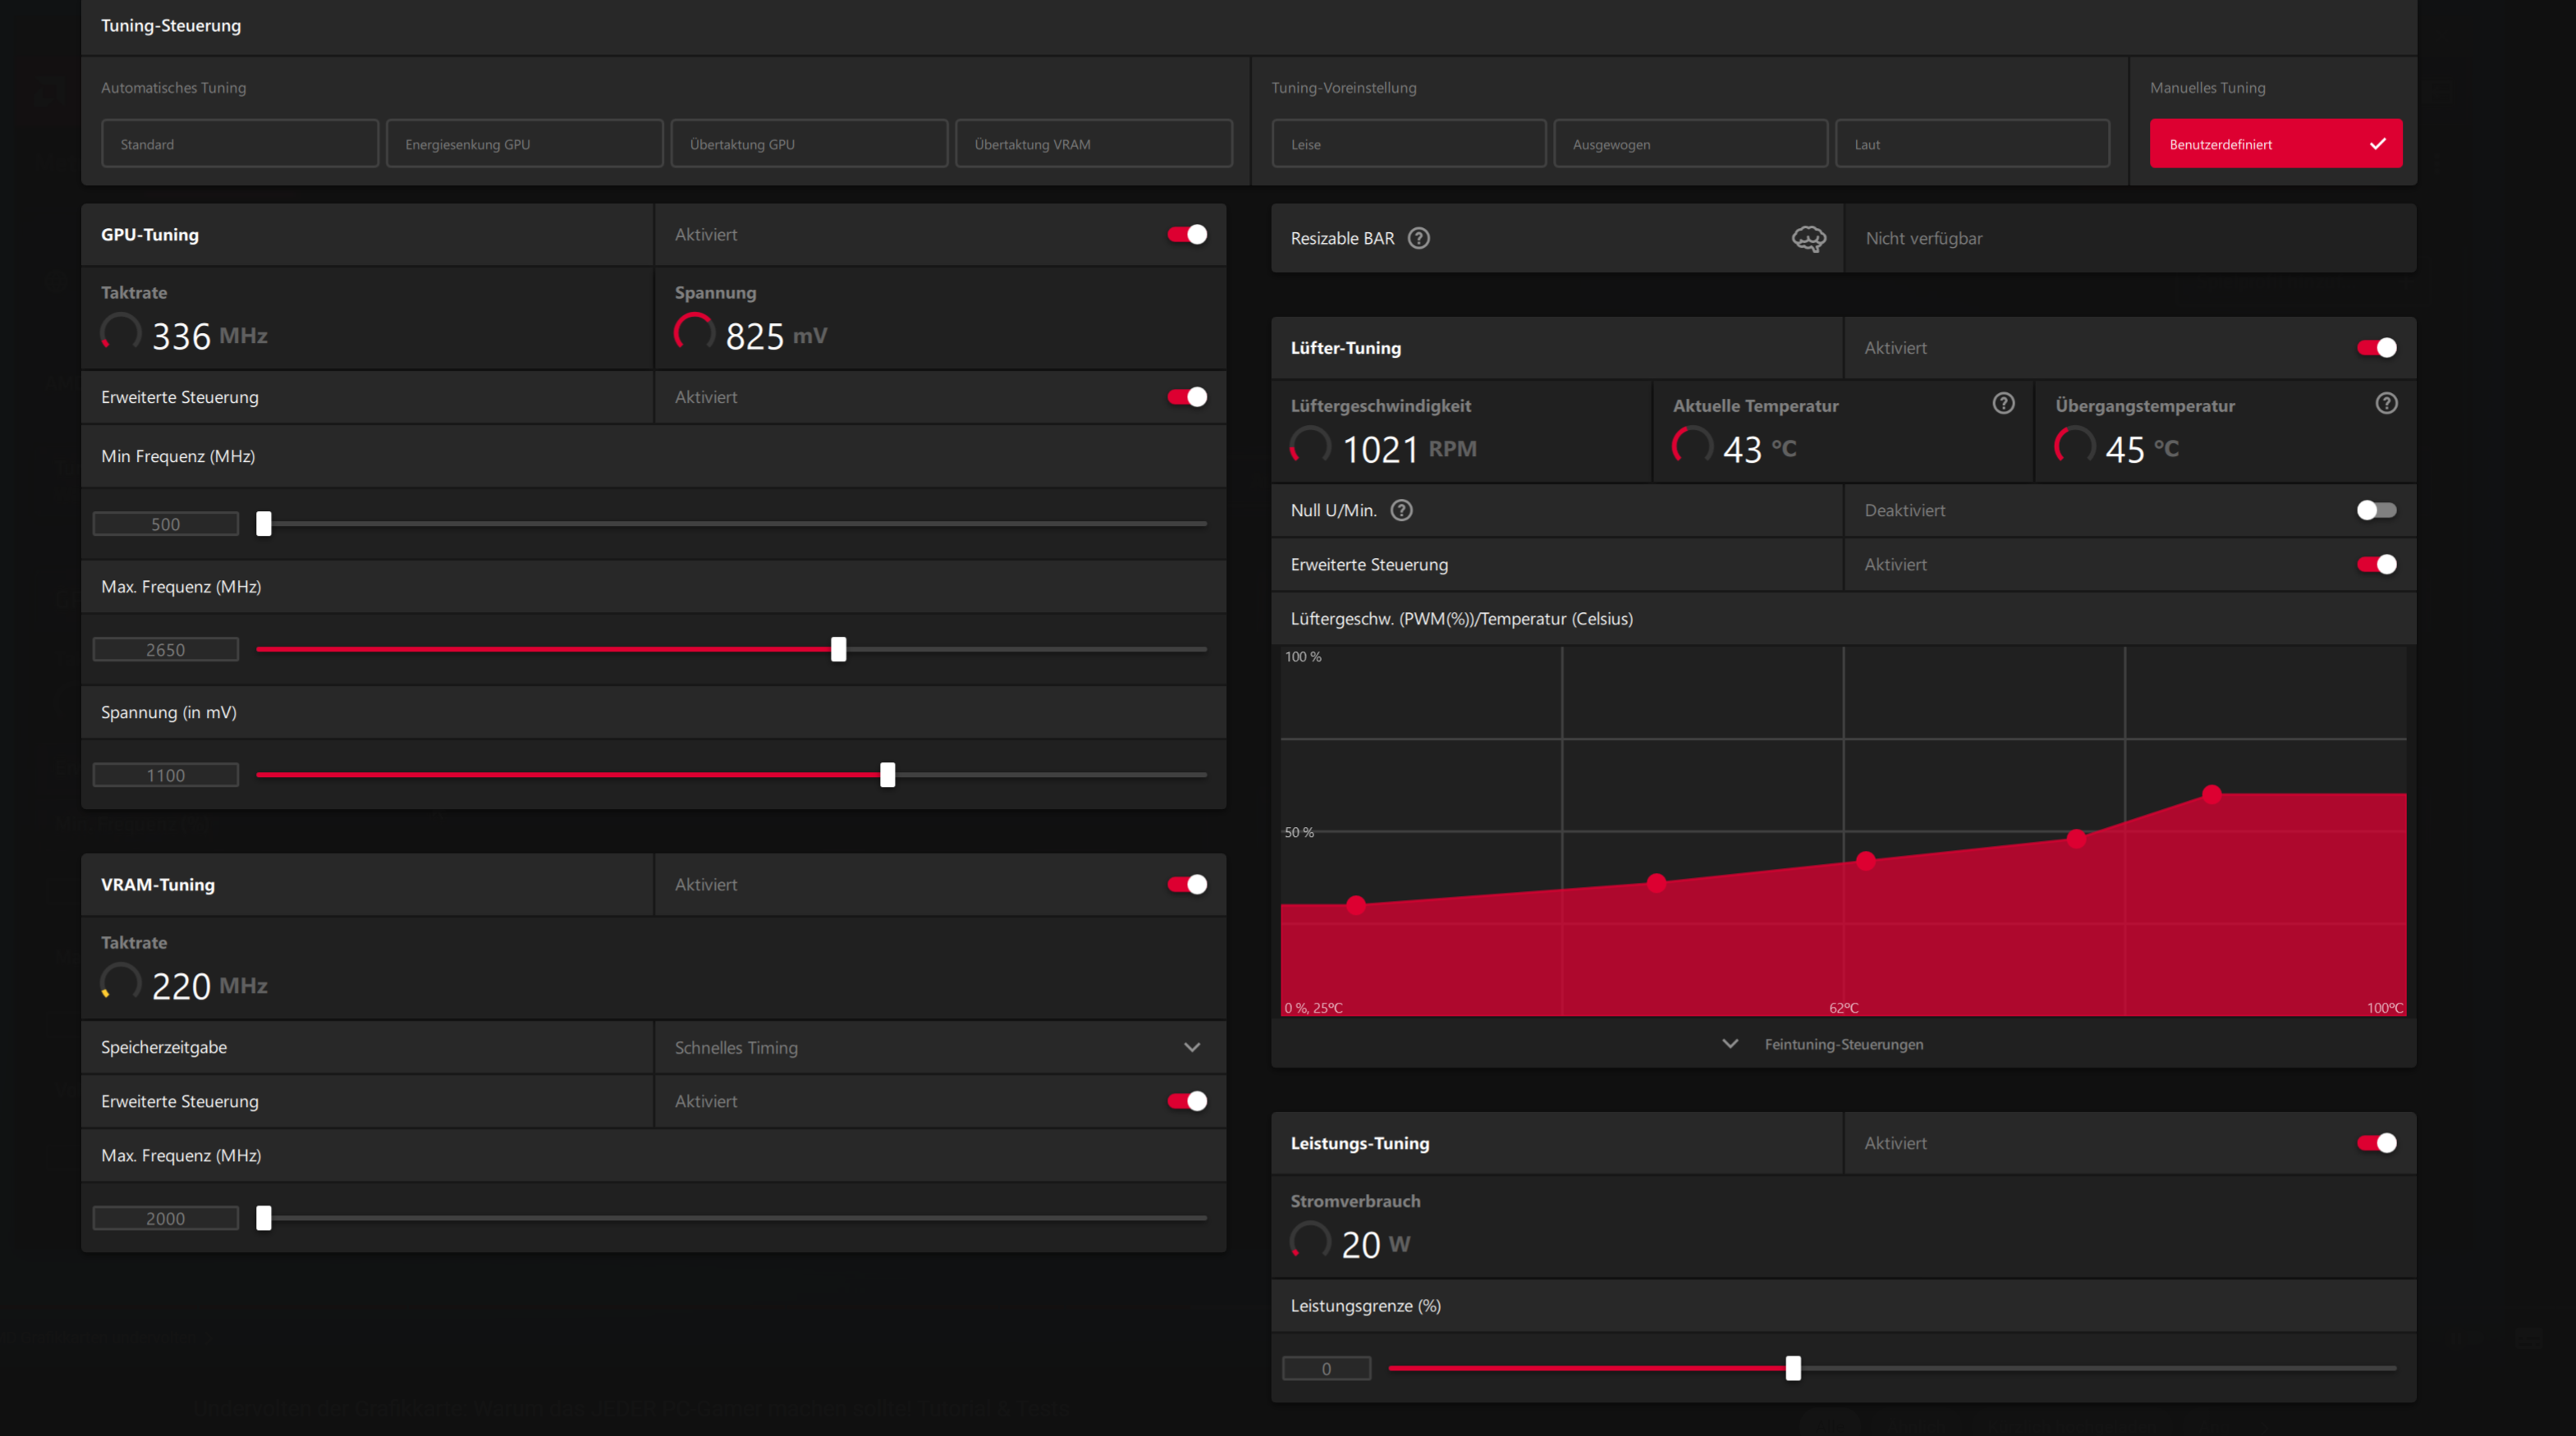This screenshot has width=2576, height=1436.
Task: Turn off the VRAM-Tuning toggle
Action: point(1187,885)
